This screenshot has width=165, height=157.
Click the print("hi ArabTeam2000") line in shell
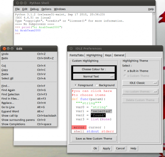click(39, 27)
